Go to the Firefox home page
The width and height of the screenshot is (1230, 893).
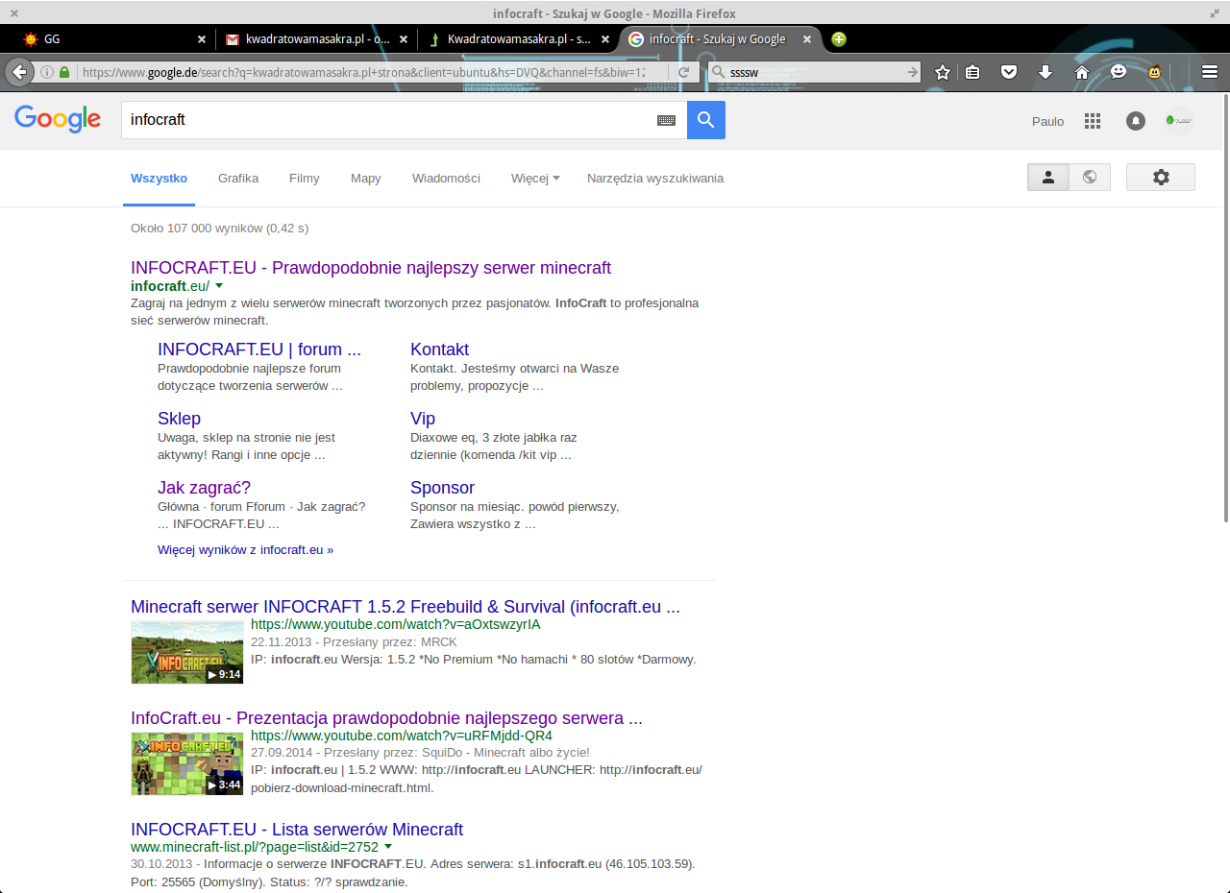tap(1082, 72)
